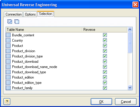Click the Product_edition_type table icon
The height and width of the screenshot is (107, 140).
(8, 83)
